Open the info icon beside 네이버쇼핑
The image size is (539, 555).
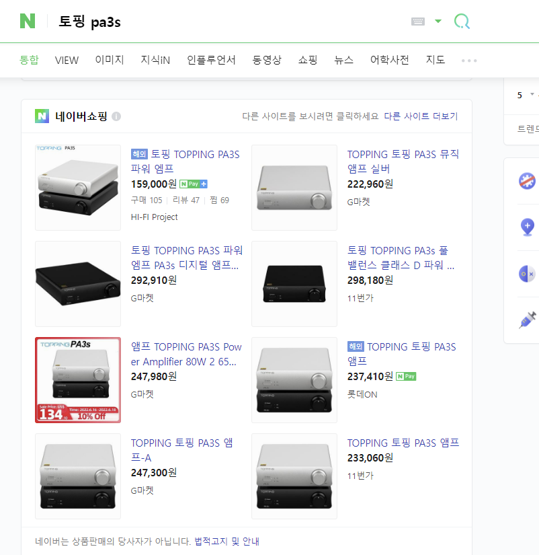pos(116,116)
